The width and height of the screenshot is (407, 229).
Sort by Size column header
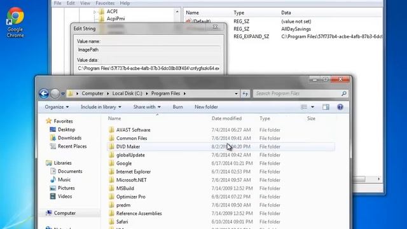tap(311, 118)
